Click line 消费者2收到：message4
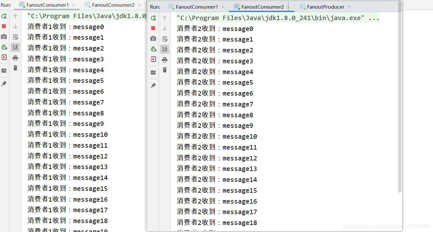Viewport: 433px width, 232px height. coord(215,72)
